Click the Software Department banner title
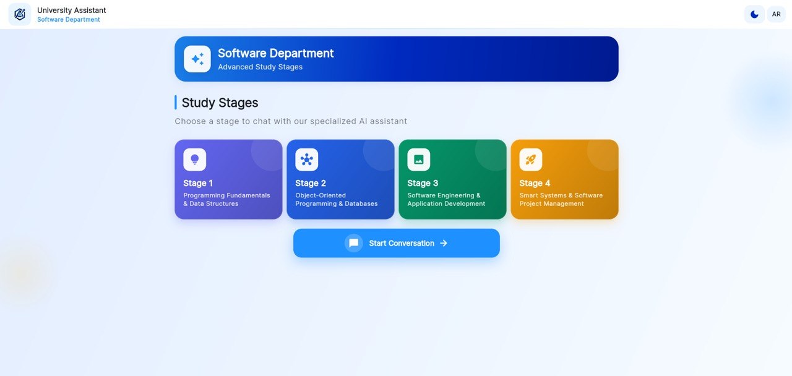This screenshot has width=792, height=376. [276, 53]
